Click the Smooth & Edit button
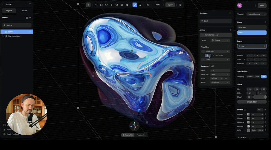Image resolution: width=271 pixels, height=150 pixels. (252, 102)
